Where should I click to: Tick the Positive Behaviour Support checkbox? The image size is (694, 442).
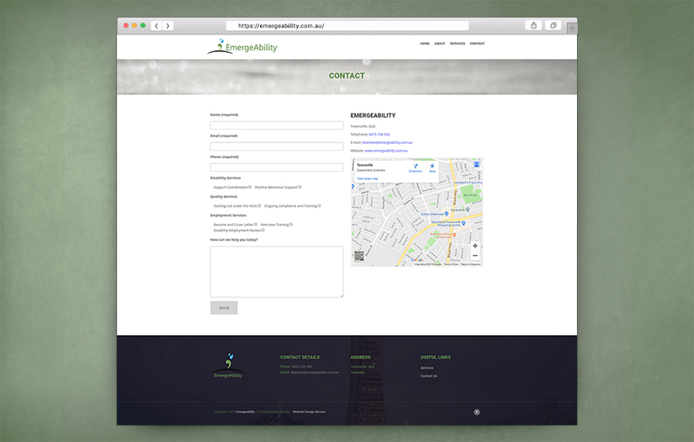coord(300,187)
